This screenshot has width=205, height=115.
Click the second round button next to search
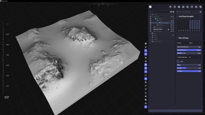point(173,12)
